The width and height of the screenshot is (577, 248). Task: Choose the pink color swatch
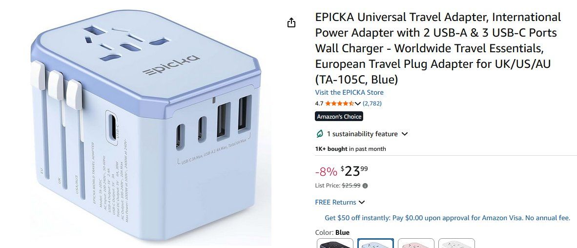click(x=416, y=243)
